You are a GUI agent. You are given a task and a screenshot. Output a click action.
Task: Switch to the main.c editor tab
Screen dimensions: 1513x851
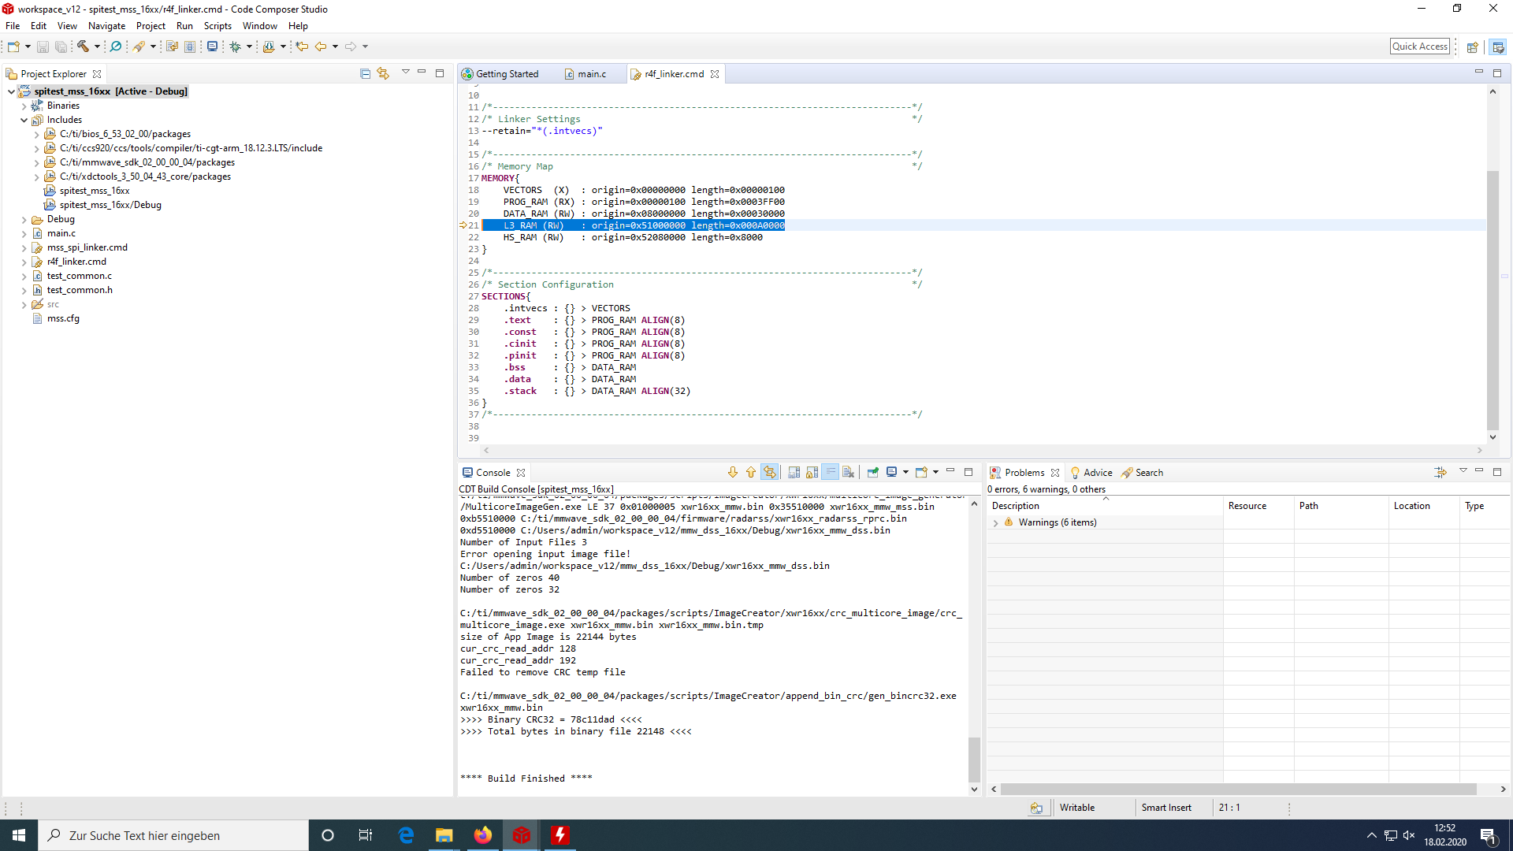(591, 74)
